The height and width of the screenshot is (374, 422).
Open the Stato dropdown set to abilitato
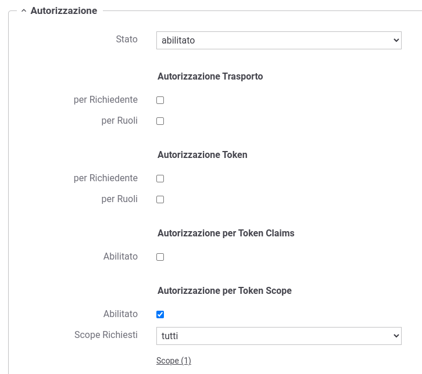pyautogui.click(x=279, y=40)
